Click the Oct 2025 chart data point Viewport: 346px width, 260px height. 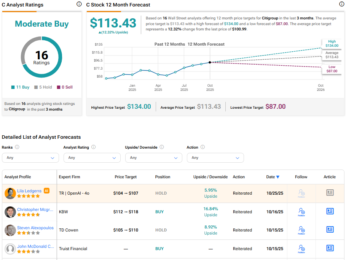(x=210, y=62)
